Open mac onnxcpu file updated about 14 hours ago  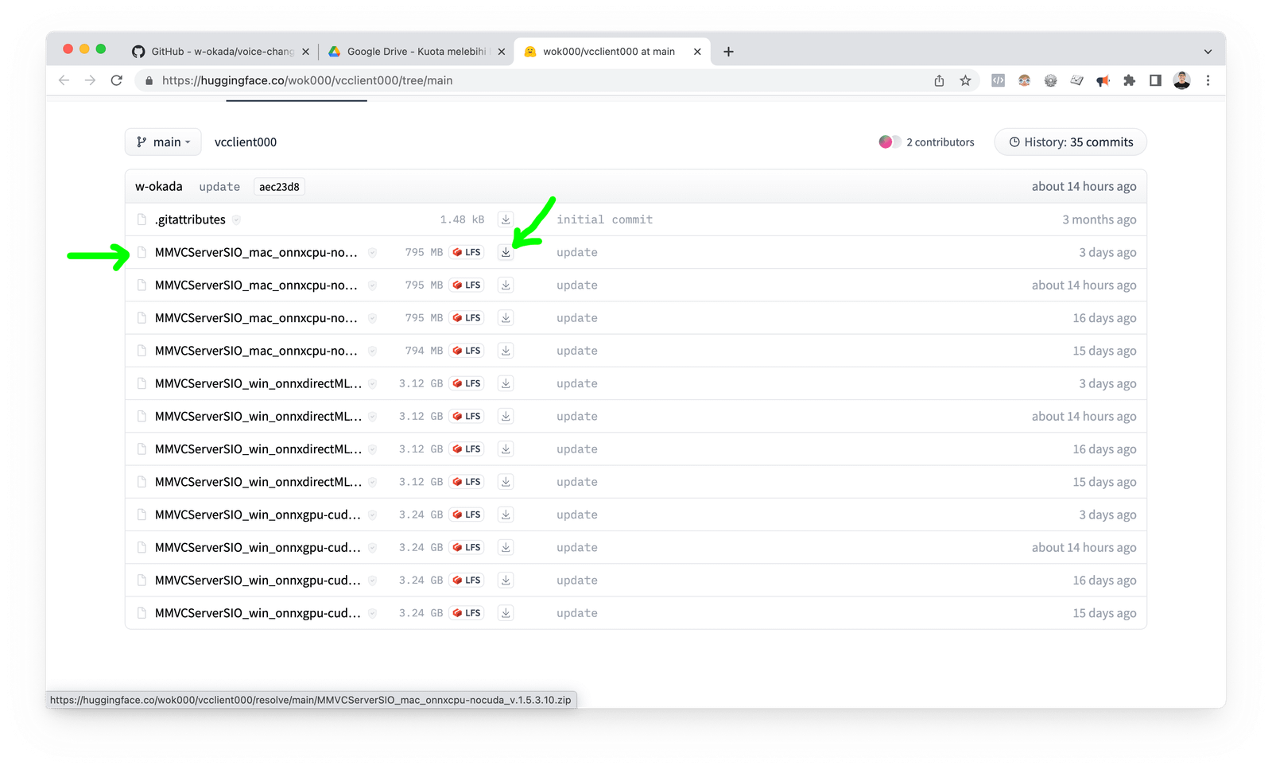click(x=256, y=285)
